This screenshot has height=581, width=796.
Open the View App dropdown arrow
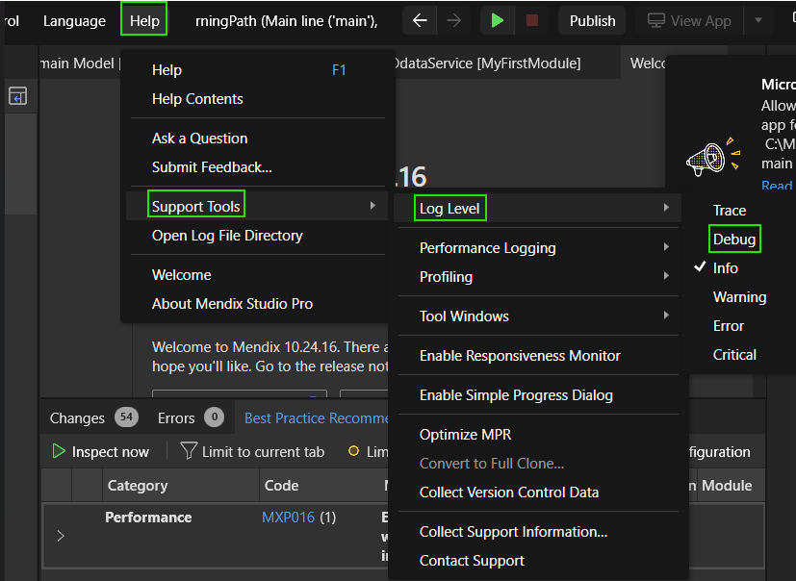coord(758,21)
